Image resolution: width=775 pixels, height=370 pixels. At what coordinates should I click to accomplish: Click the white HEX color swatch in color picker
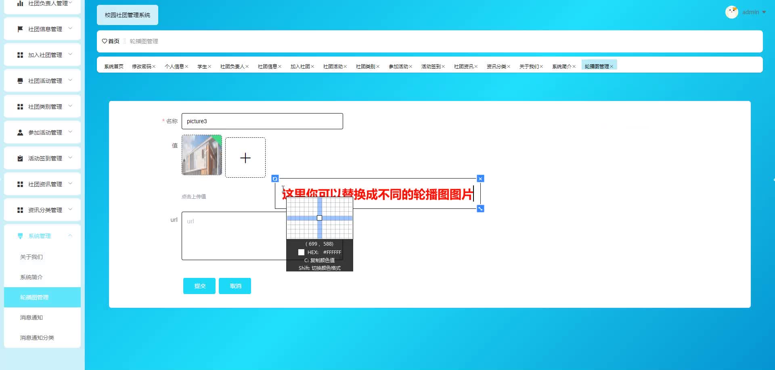point(301,252)
